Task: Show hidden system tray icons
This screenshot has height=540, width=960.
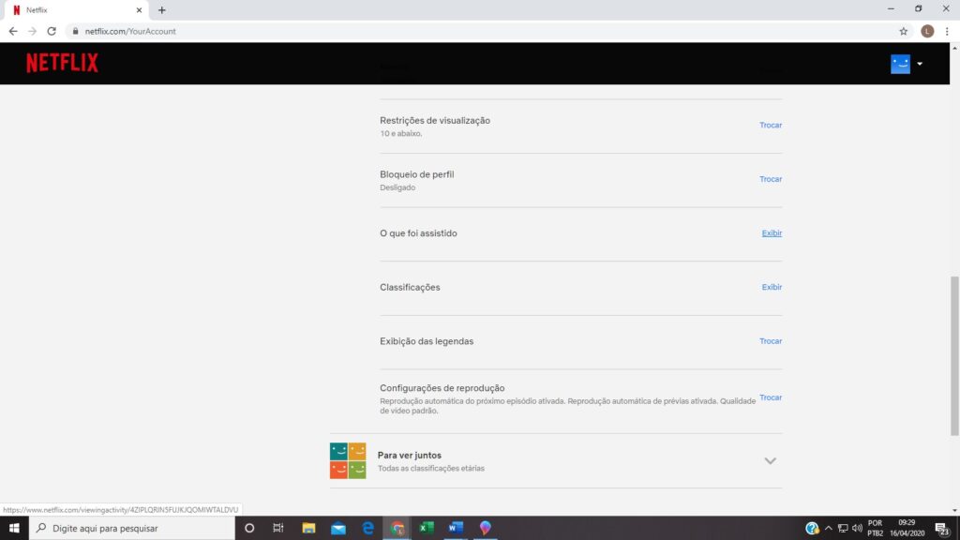Action: [x=829, y=528]
